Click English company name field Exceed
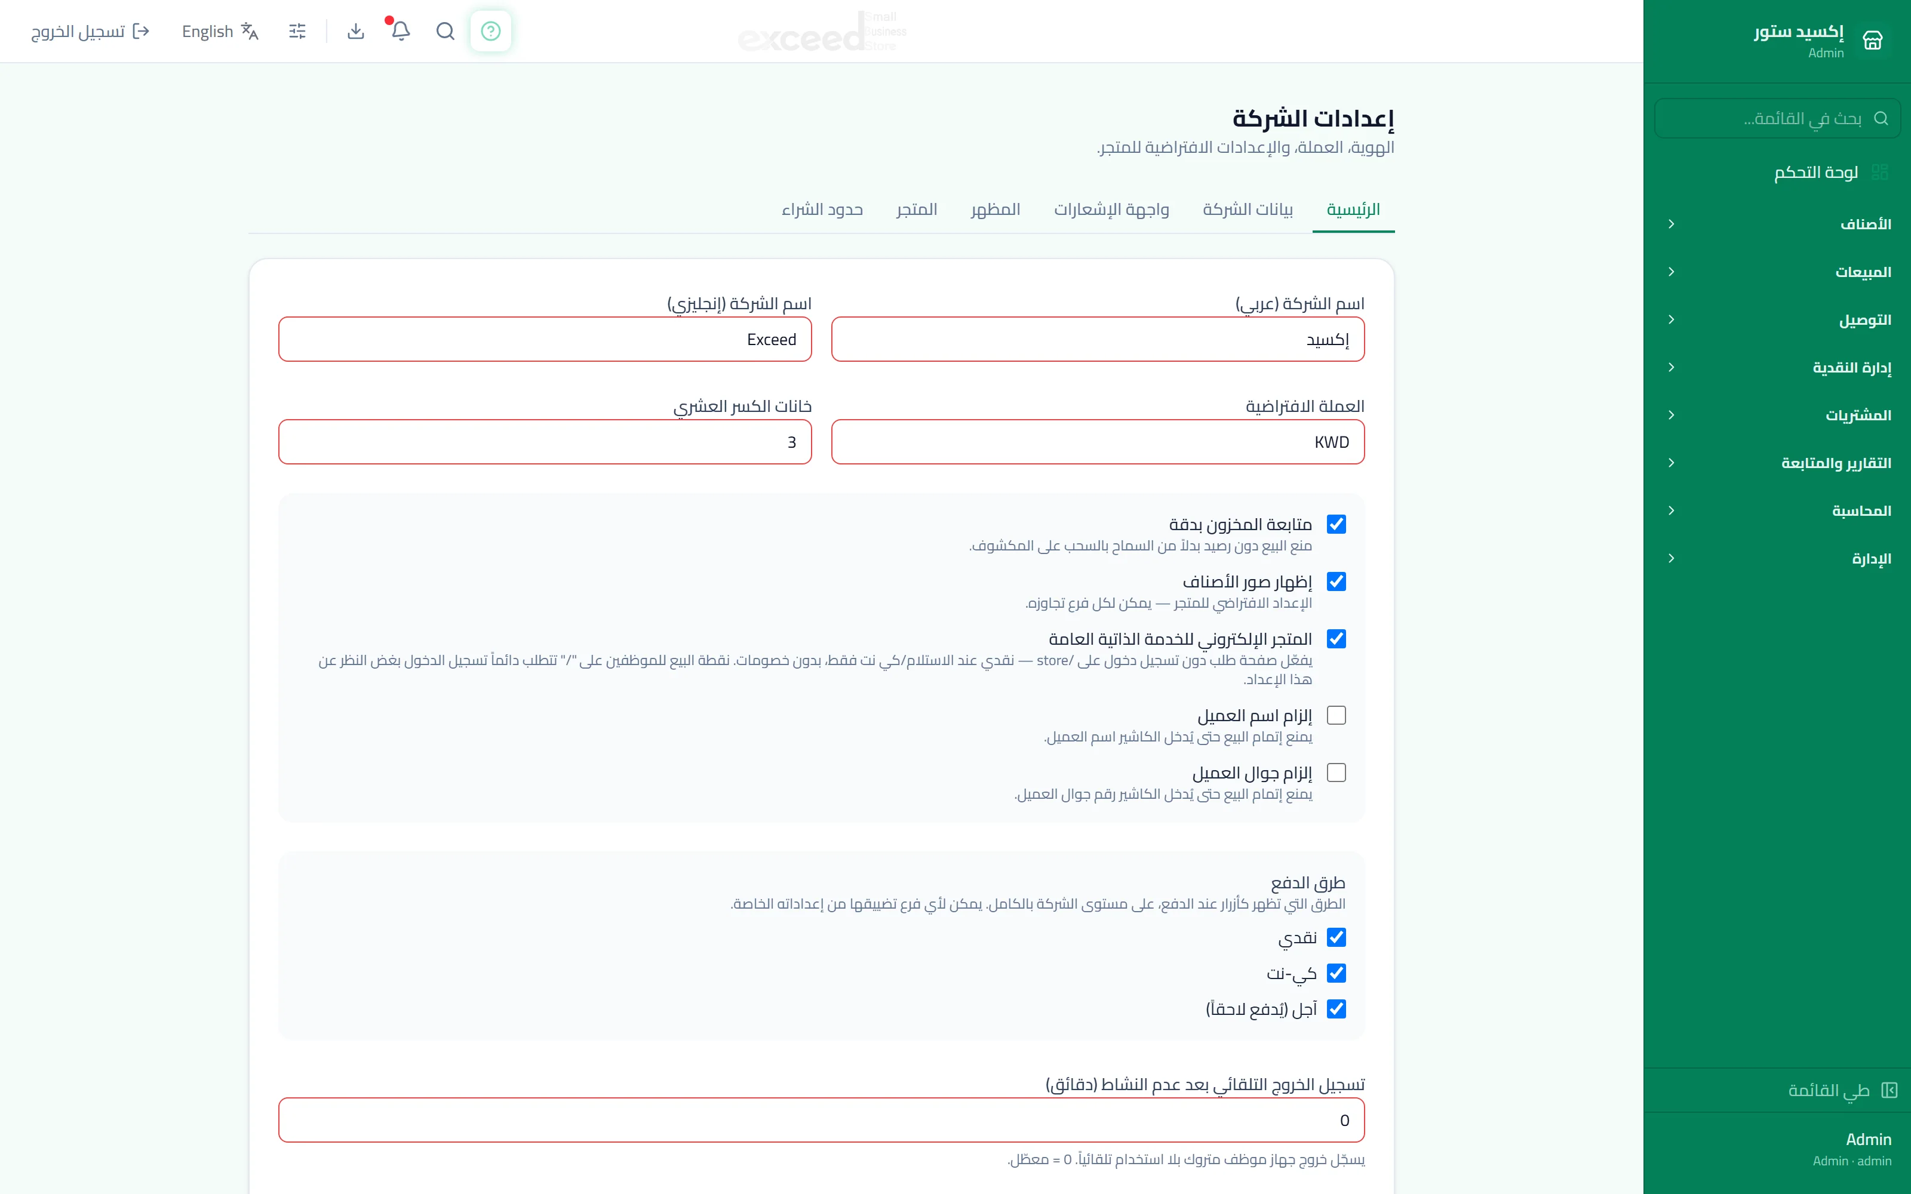 (x=545, y=340)
